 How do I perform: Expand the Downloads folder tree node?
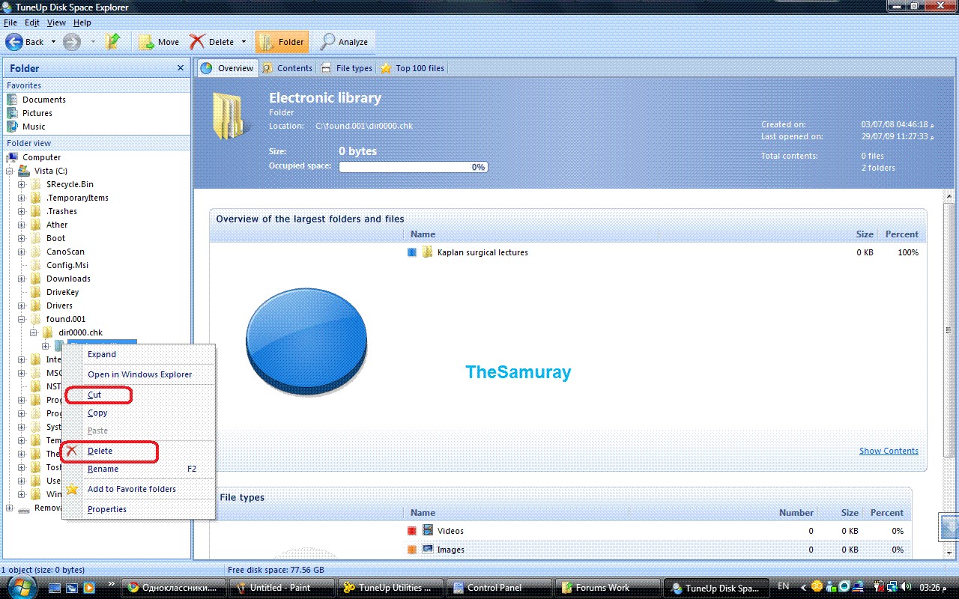tap(22, 279)
